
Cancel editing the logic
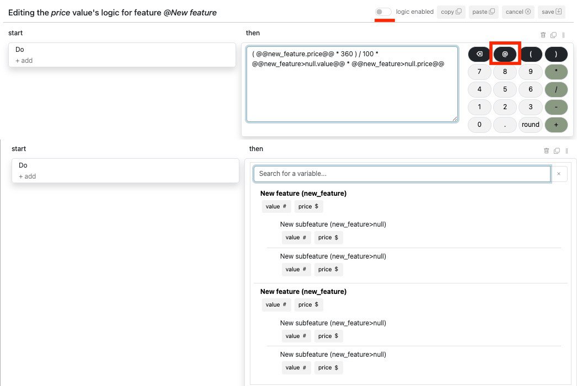(518, 12)
